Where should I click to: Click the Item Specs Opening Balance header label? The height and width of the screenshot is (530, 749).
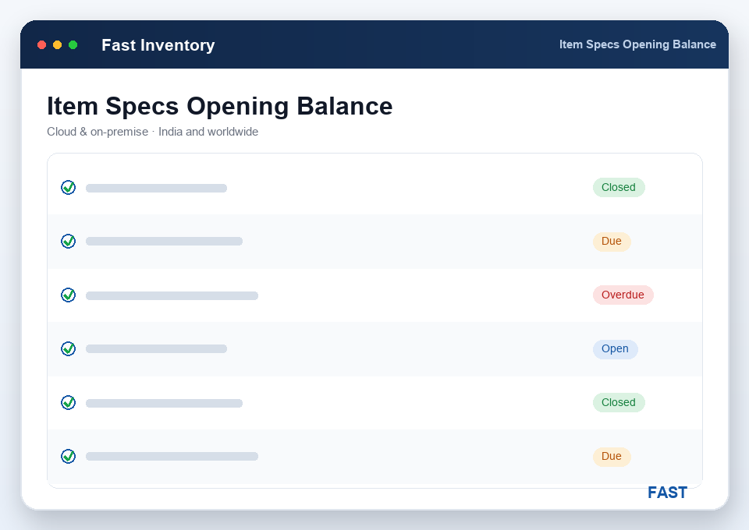(637, 44)
